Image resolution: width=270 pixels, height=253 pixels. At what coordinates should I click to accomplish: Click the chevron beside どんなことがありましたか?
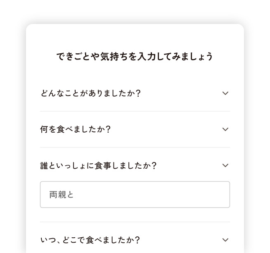click(x=225, y=93)
